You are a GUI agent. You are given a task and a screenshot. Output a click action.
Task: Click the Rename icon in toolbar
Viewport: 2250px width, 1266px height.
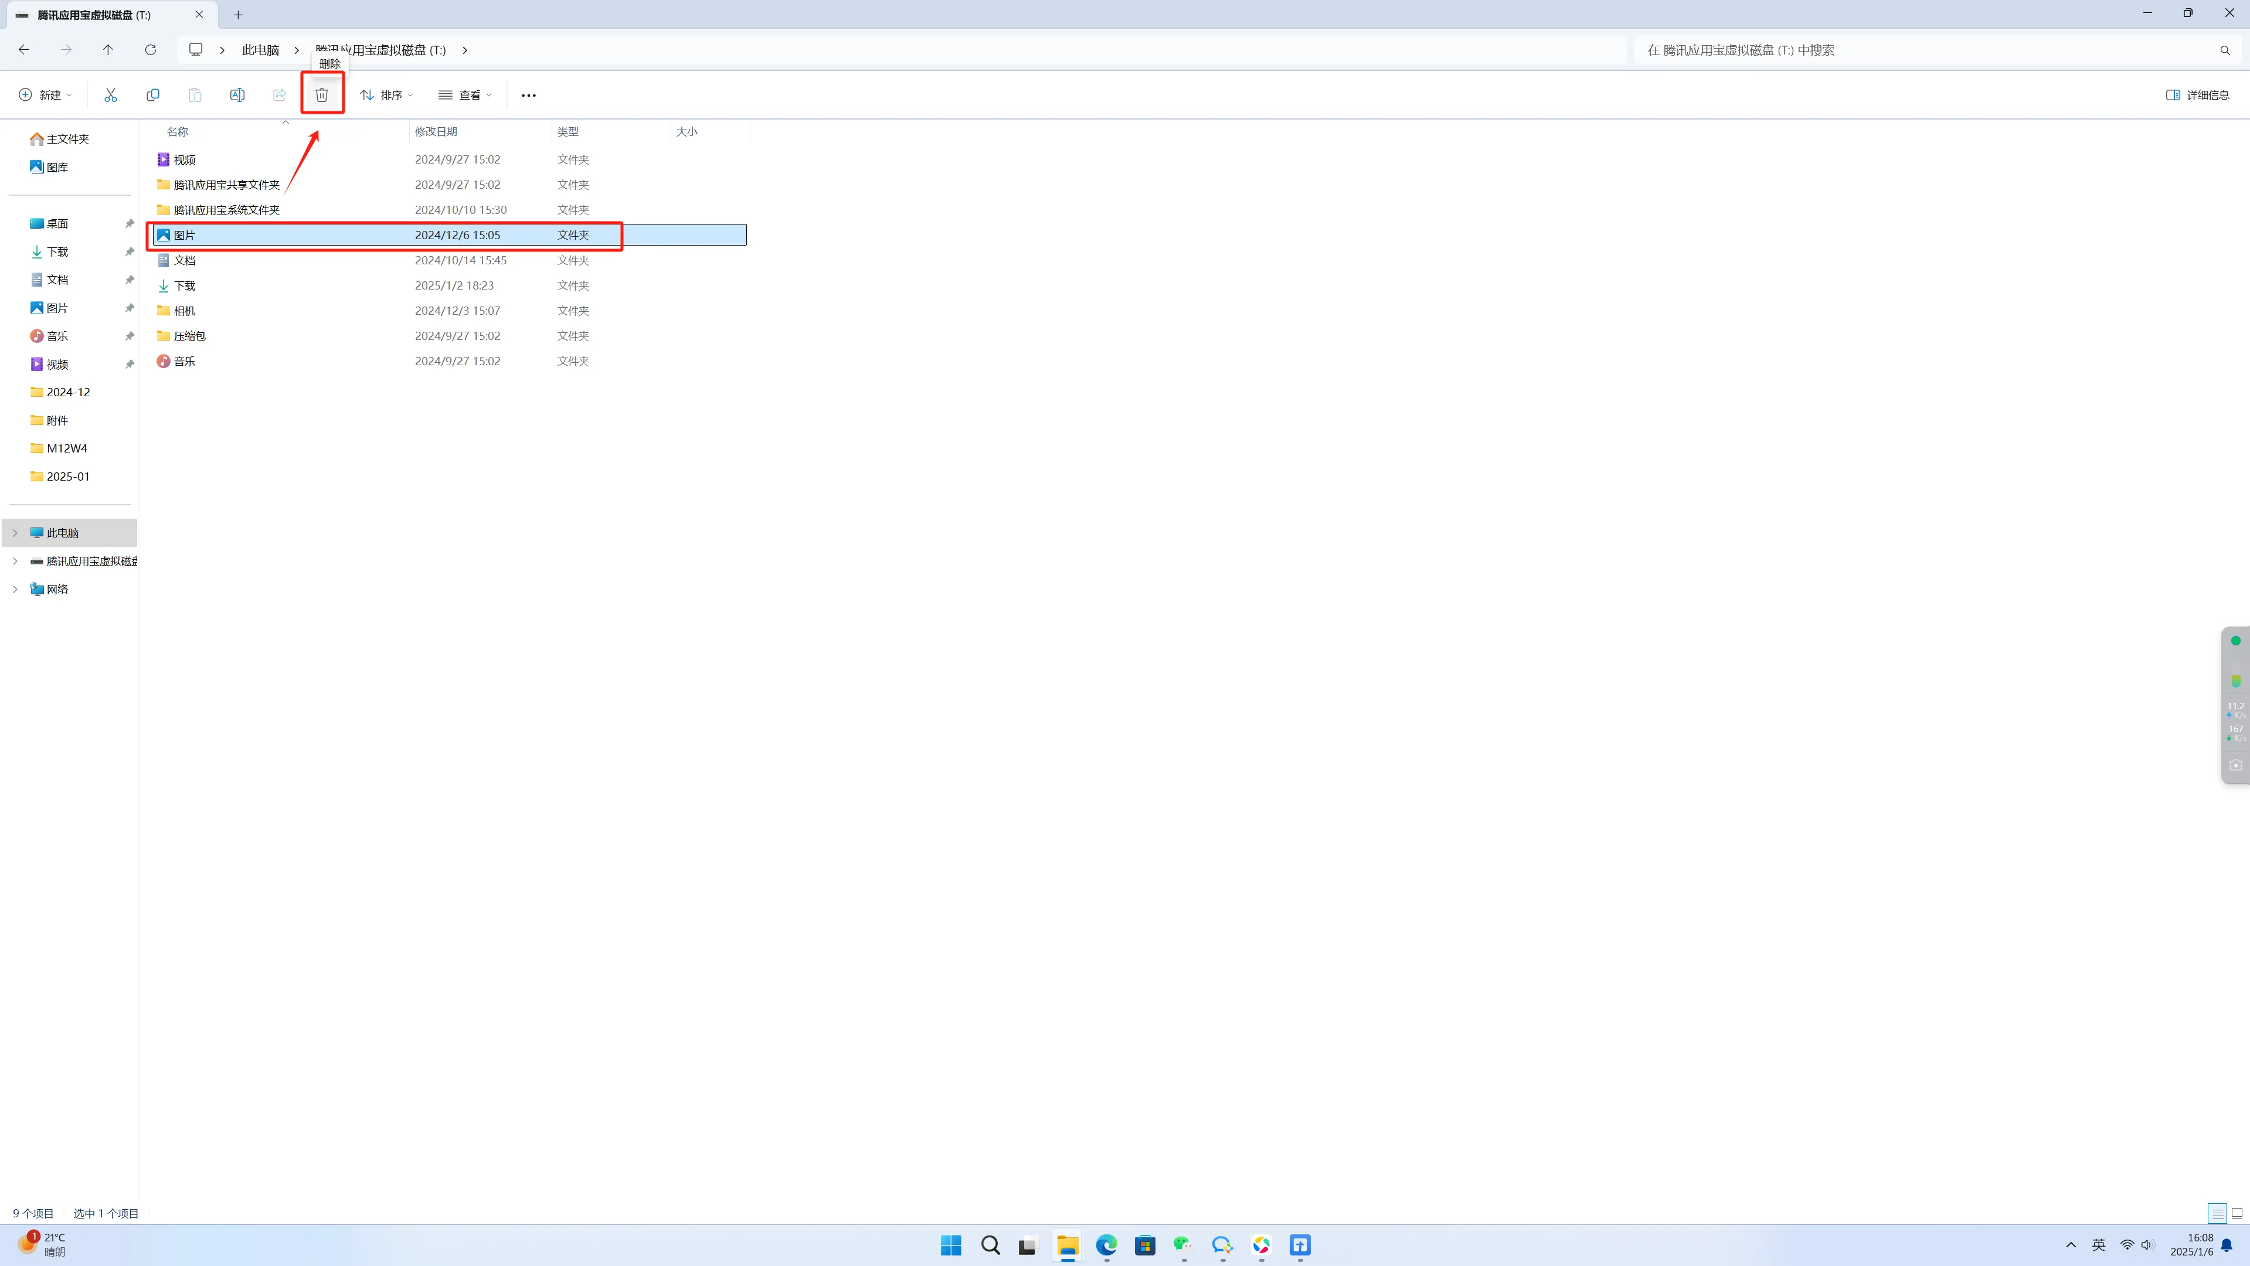(237, 95)
